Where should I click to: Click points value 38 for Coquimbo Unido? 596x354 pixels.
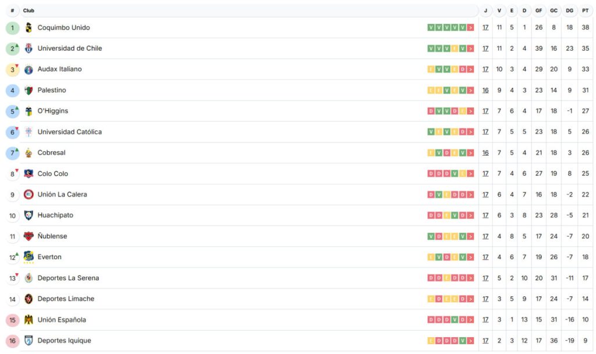click(586, 27)
